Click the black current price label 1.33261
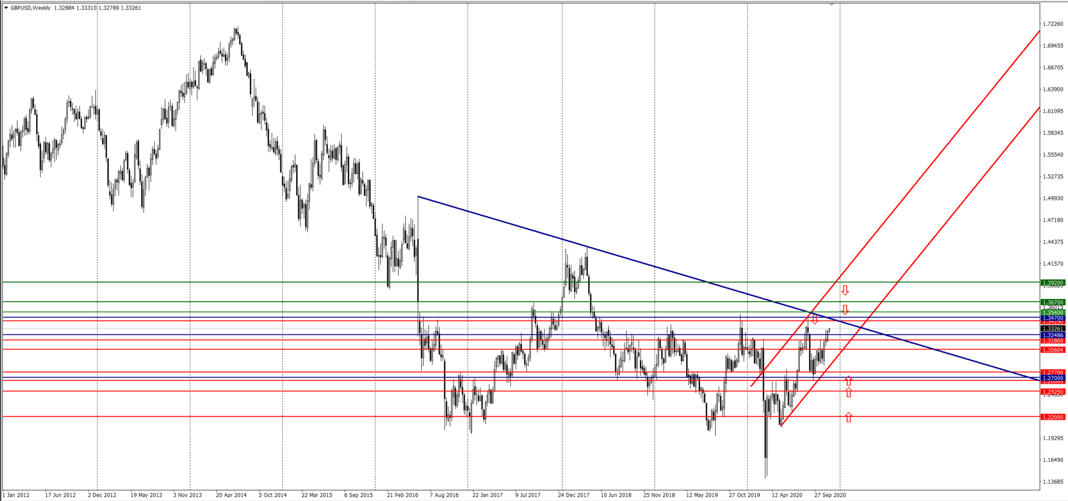1068x501 pixels. [x=1052, y=329]
